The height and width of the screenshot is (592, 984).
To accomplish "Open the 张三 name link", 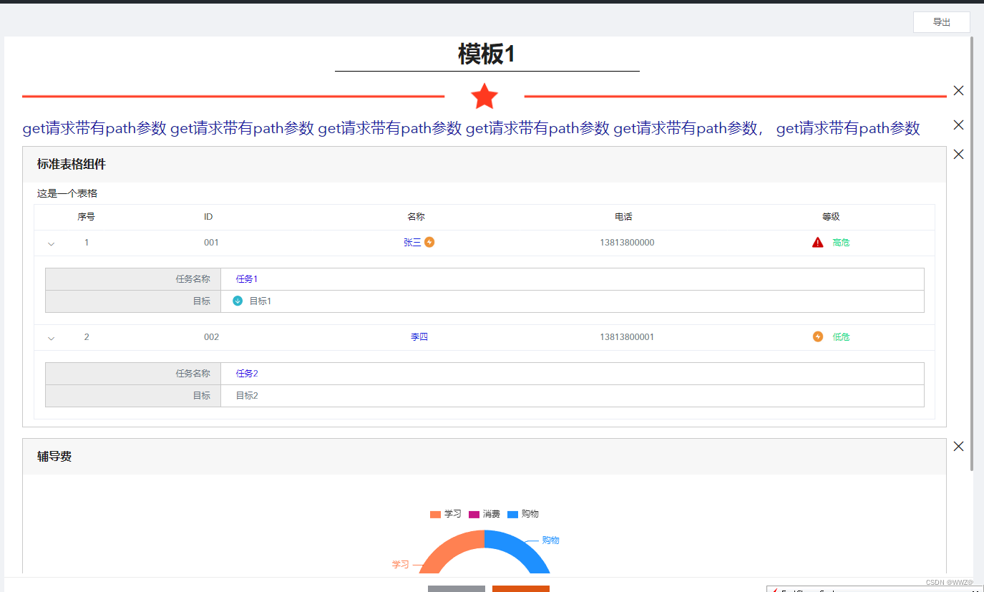I will pos(414,242).
